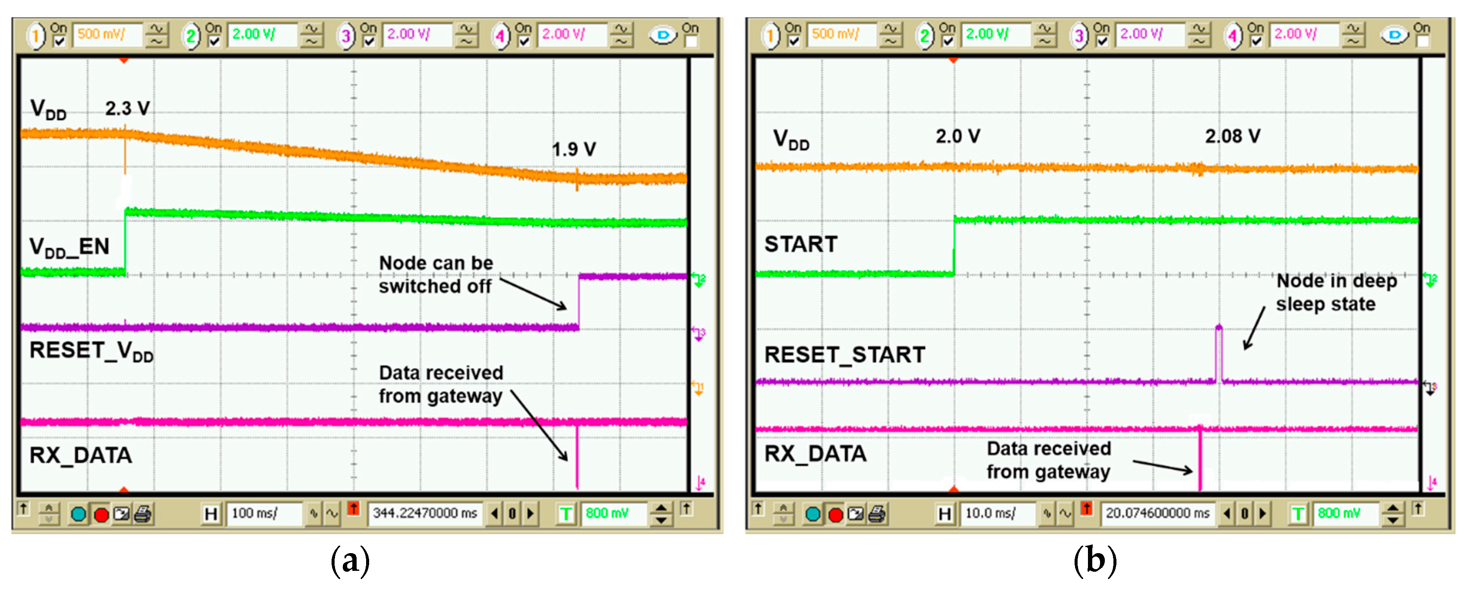This screenshot has height=592, width=1464.
Task: Click the trigger level up arrow in scope (a)
Action: (661, 508)
